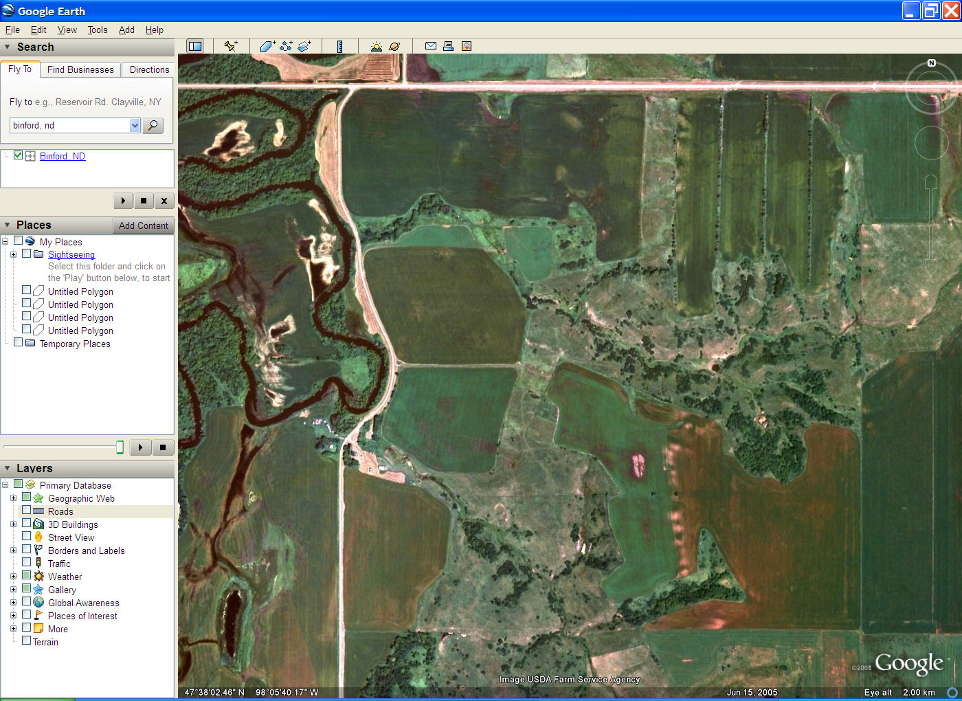Check the Sightseeing folder checkbox

tap(26, 254)
